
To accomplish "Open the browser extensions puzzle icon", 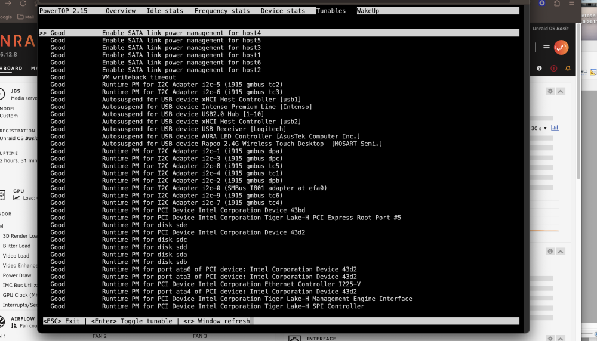I will (557, 3).
